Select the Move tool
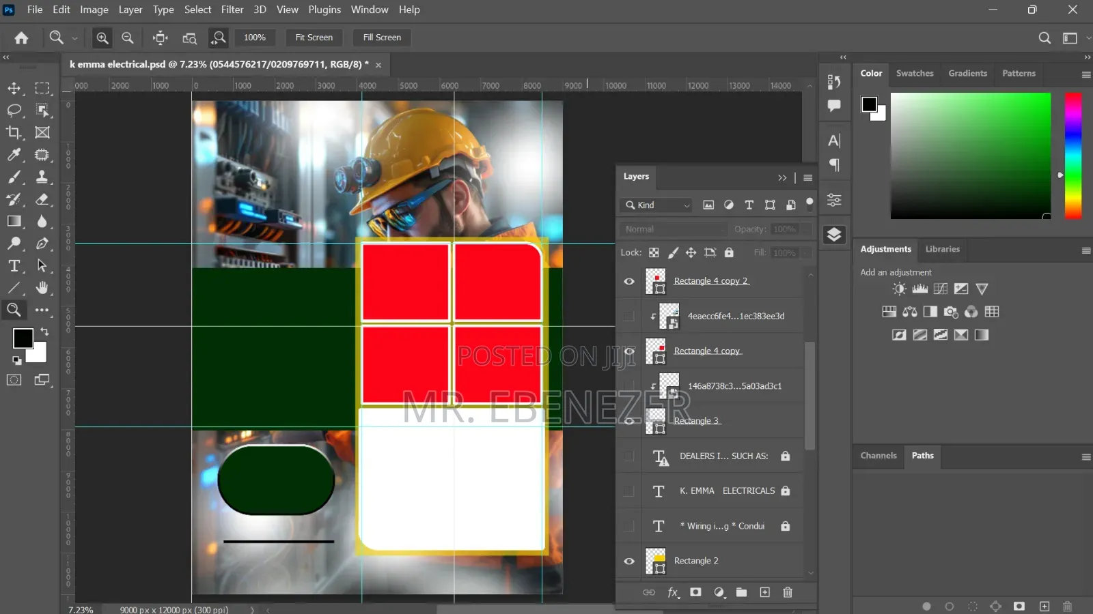The height and width of the screenshot is (614, 1093). [x=14, y=88]
